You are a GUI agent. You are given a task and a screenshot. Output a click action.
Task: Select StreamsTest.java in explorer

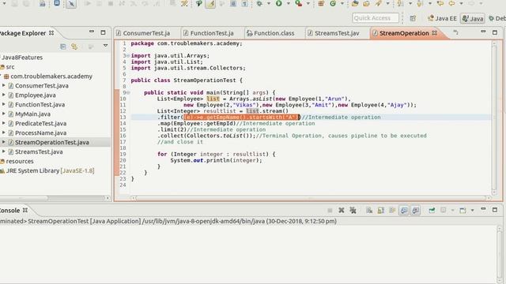pyautogui.click(x=39, y=151)
